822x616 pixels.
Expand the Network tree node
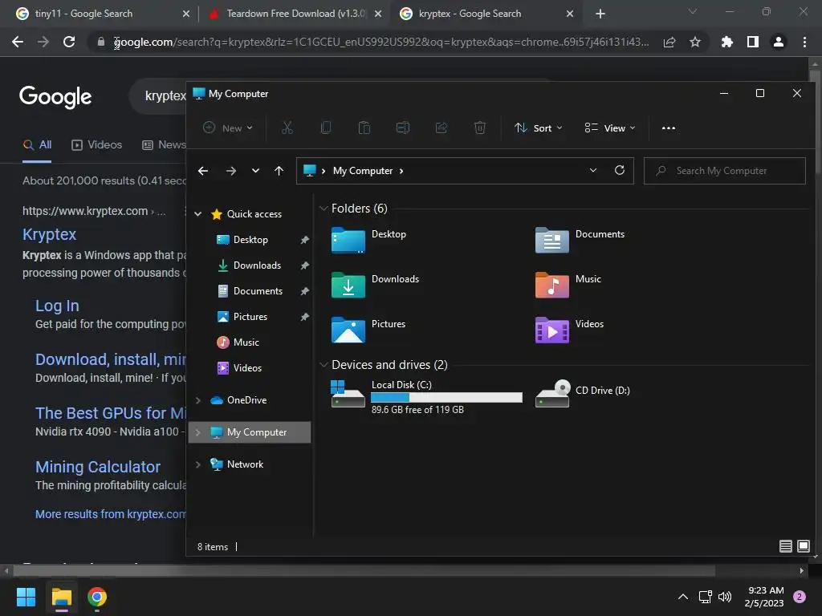tap(198, 464)
